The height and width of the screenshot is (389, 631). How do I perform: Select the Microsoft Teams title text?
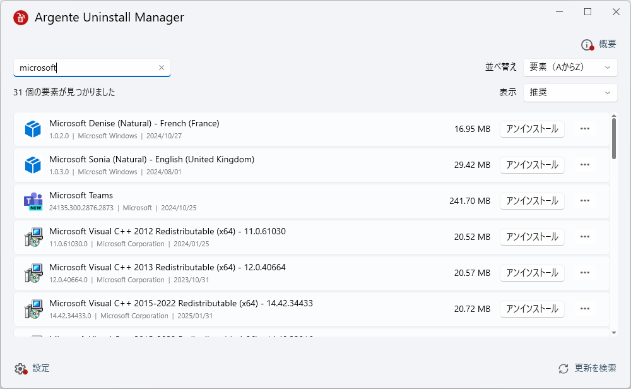(x=81, y=195)
